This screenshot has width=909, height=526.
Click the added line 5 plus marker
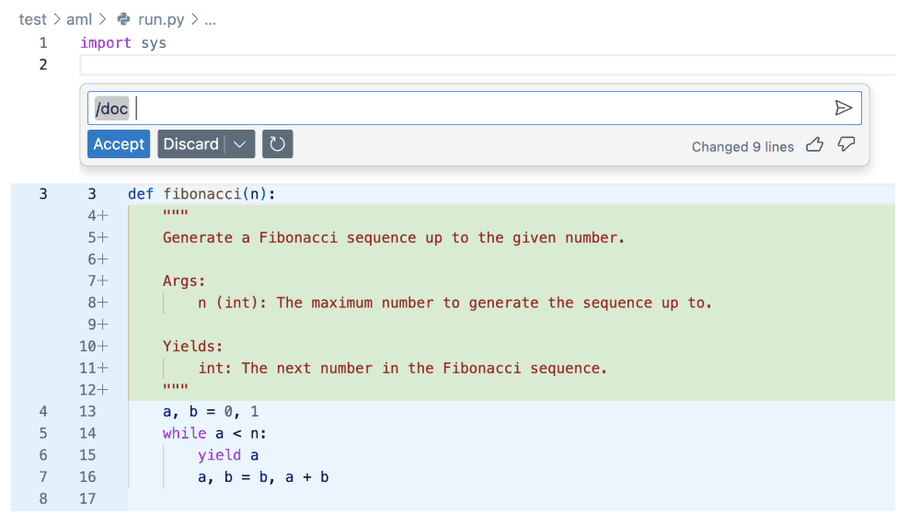(98, 237)
